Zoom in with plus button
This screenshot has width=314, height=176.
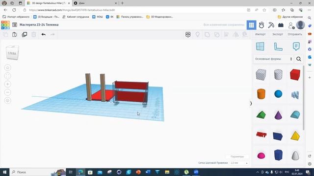8,84
